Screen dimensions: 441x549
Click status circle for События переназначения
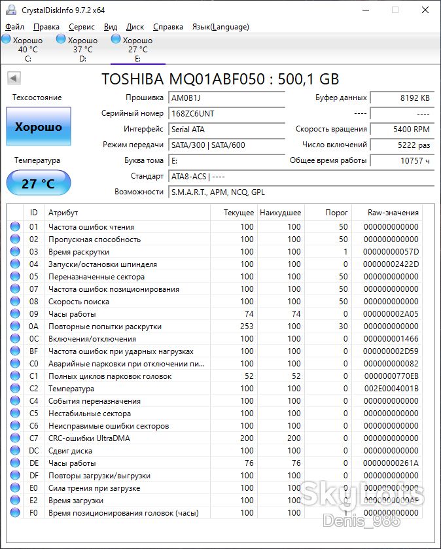[x=15, y=400]
